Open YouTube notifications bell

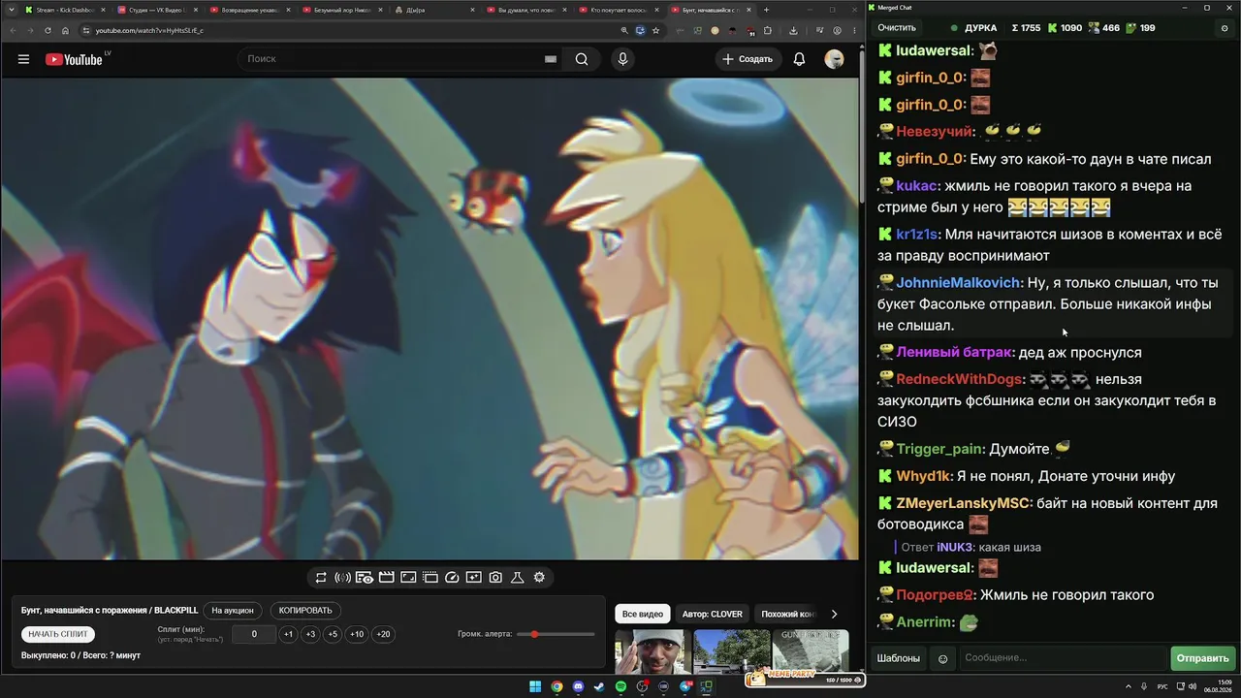pos(799,59)
